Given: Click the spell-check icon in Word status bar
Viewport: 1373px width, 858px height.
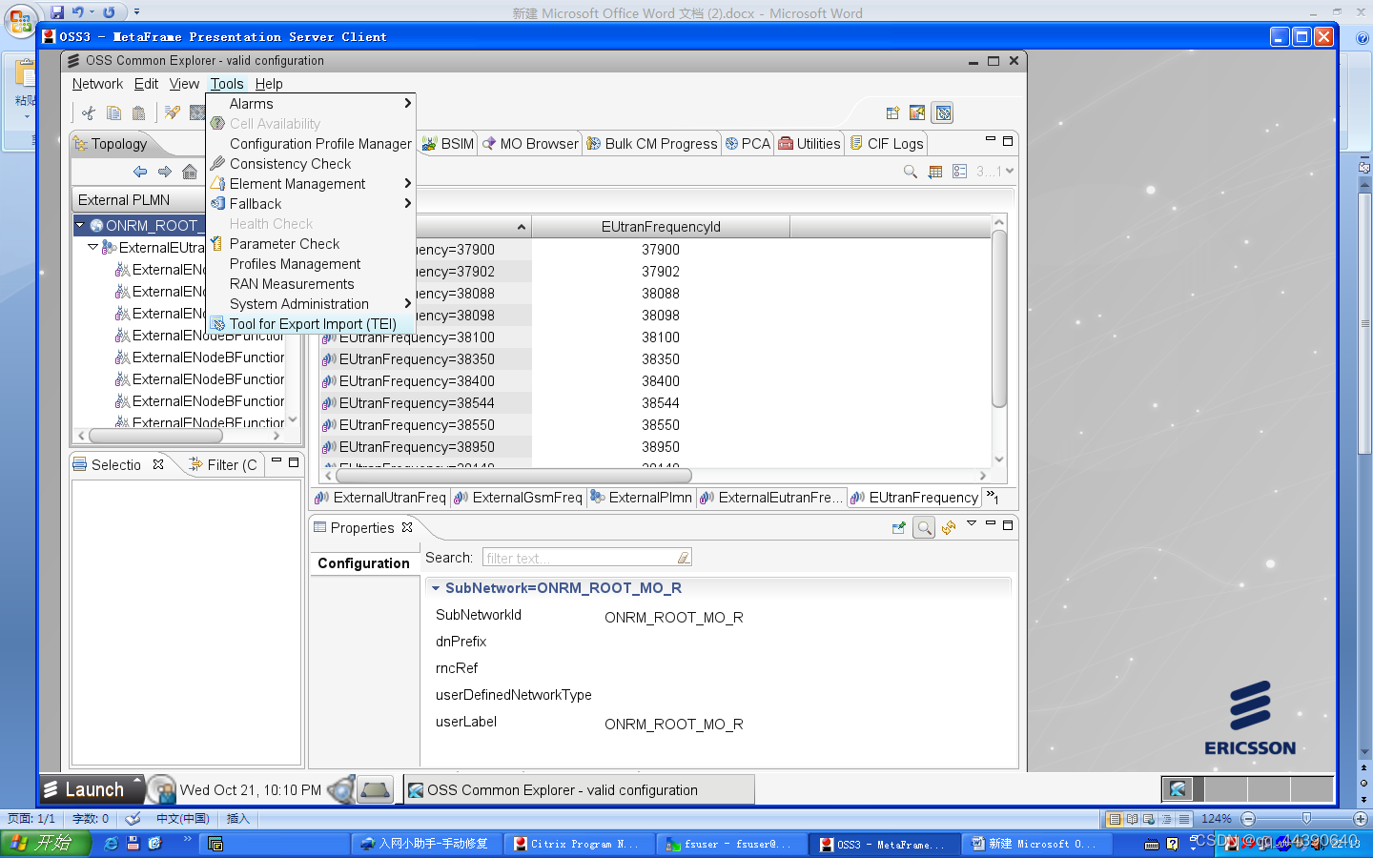Looking at the screenshot, I should 133,818.
